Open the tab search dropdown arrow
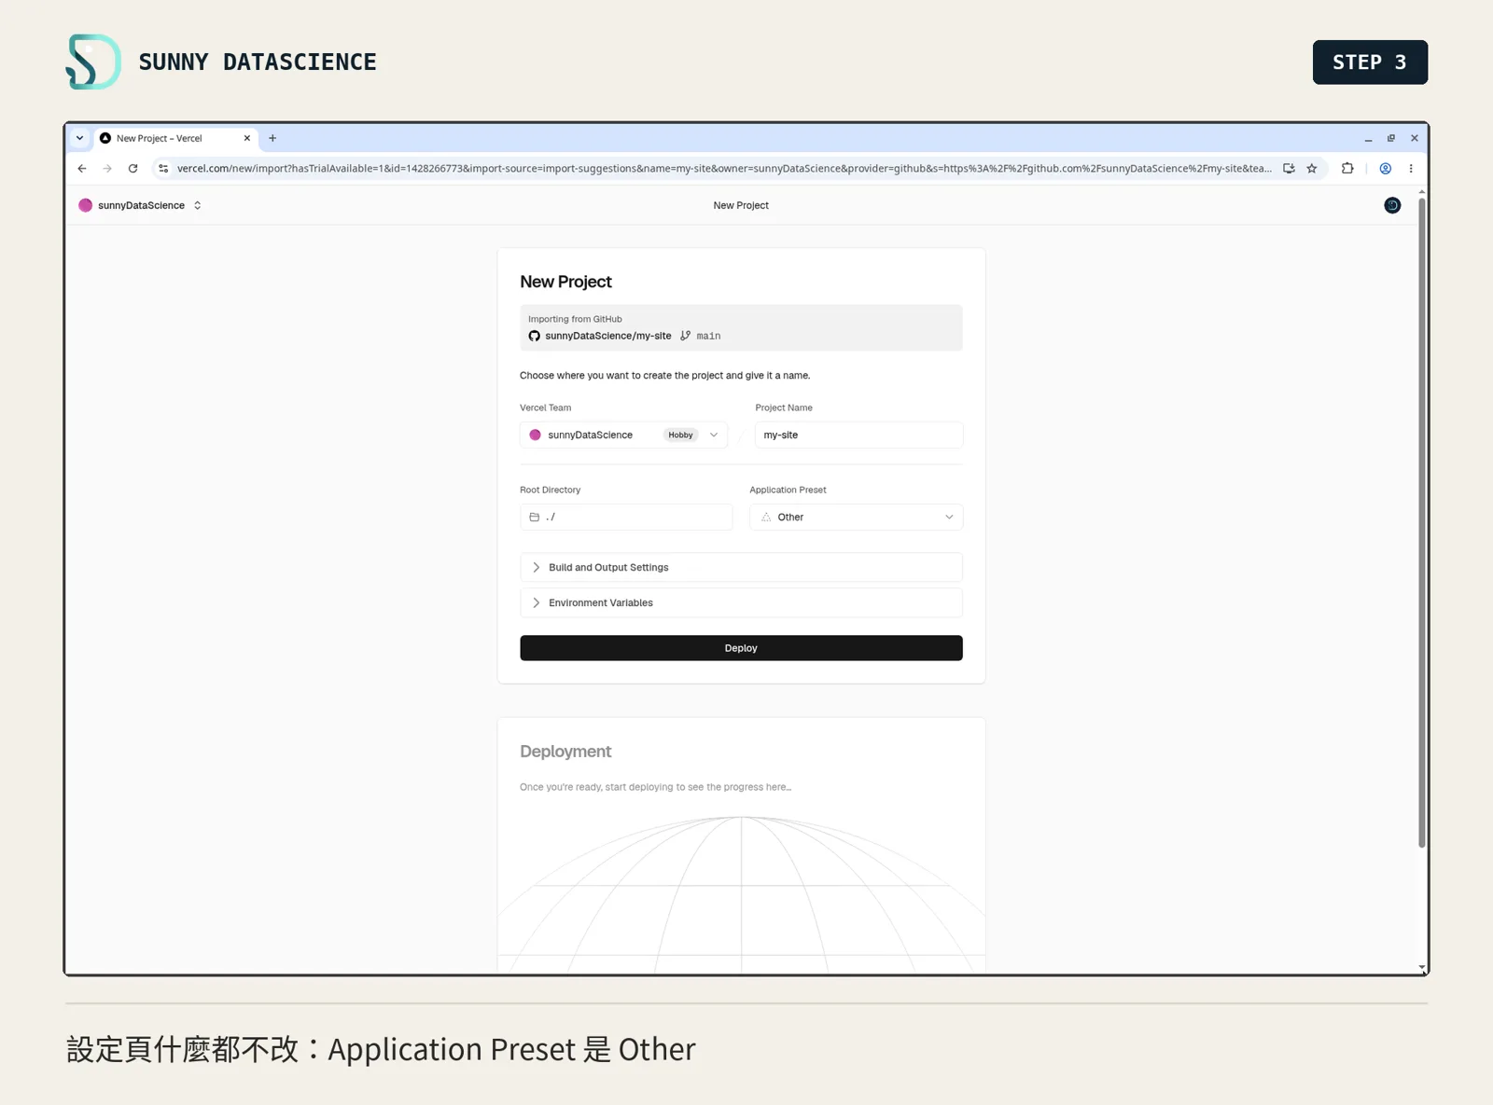The height and width of the screenshot is (1105, 1493). click(80, 138)
